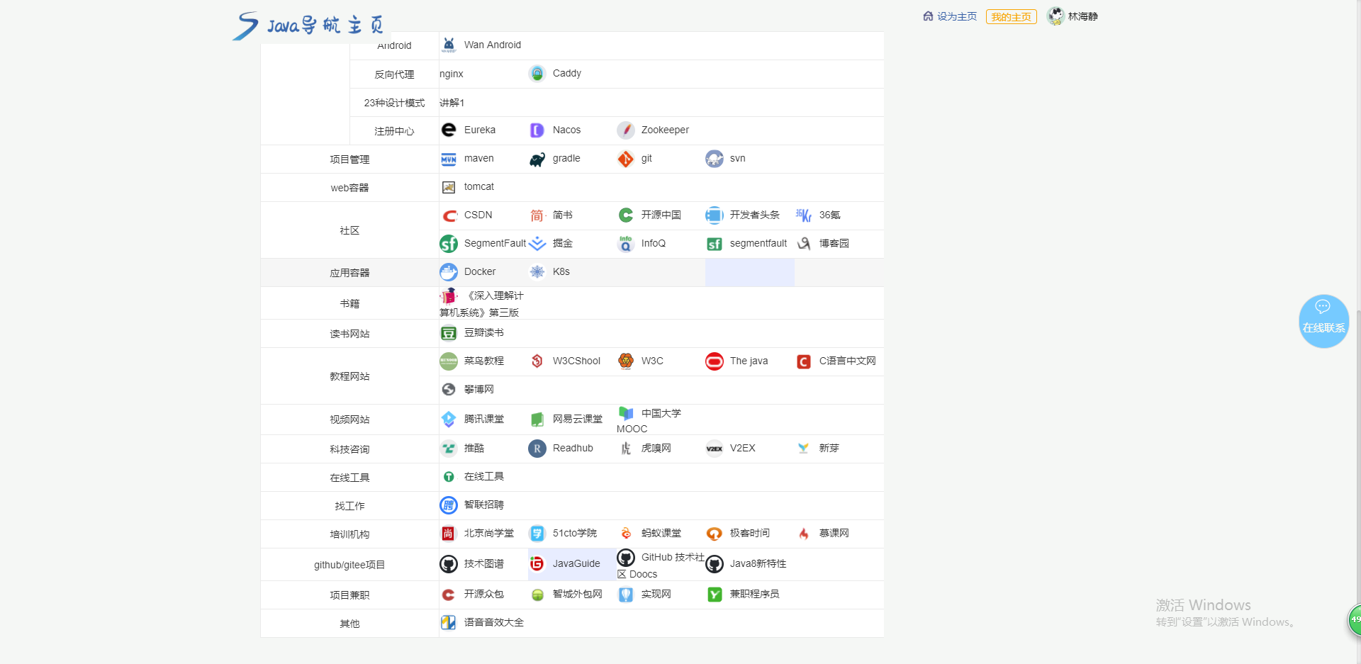The height and width of the screenshot is (664, 1361).
Task: Click the SegmentFault green sf icon
Action: [x=449, y=244]
